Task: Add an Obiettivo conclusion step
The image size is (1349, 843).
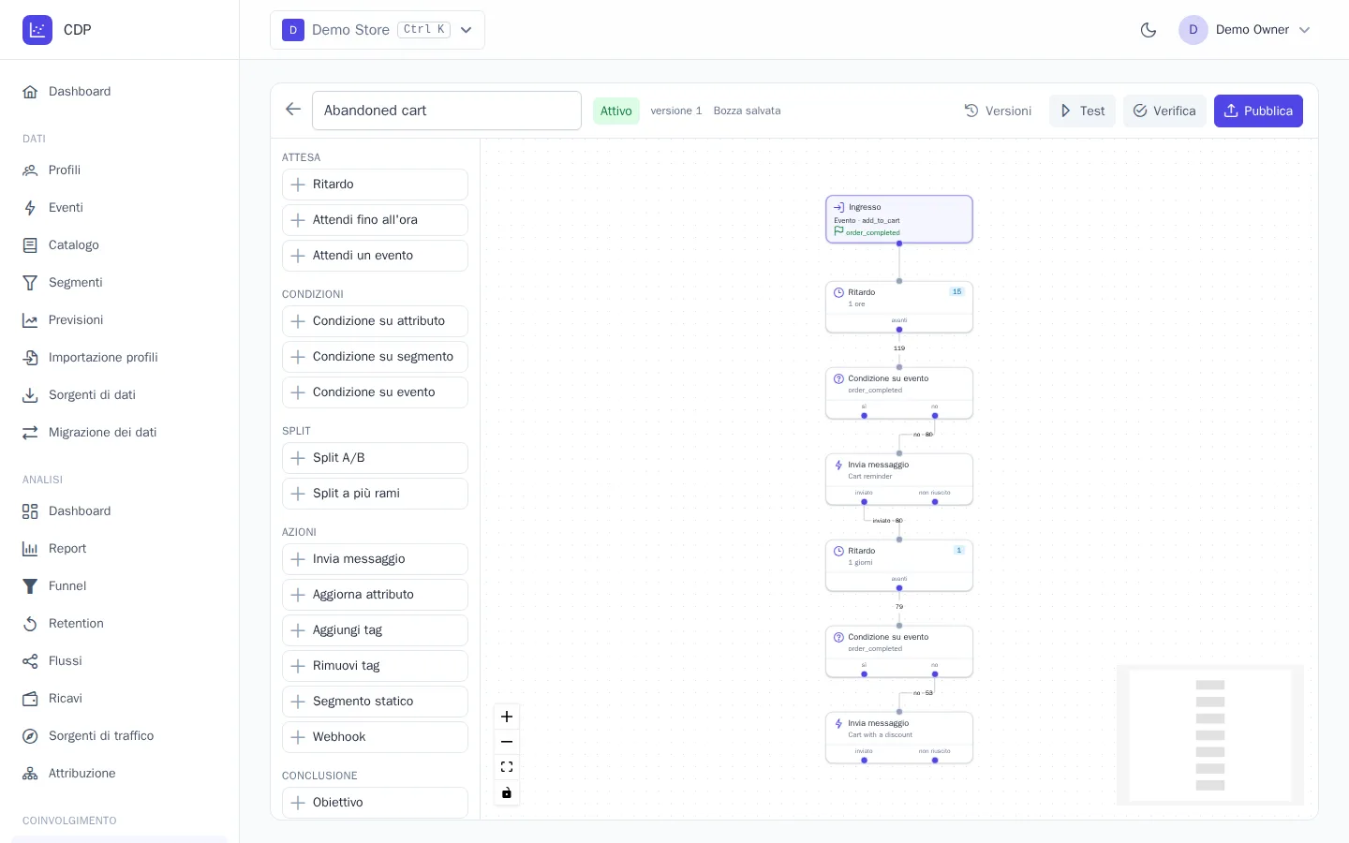Action: coord(375,803)
